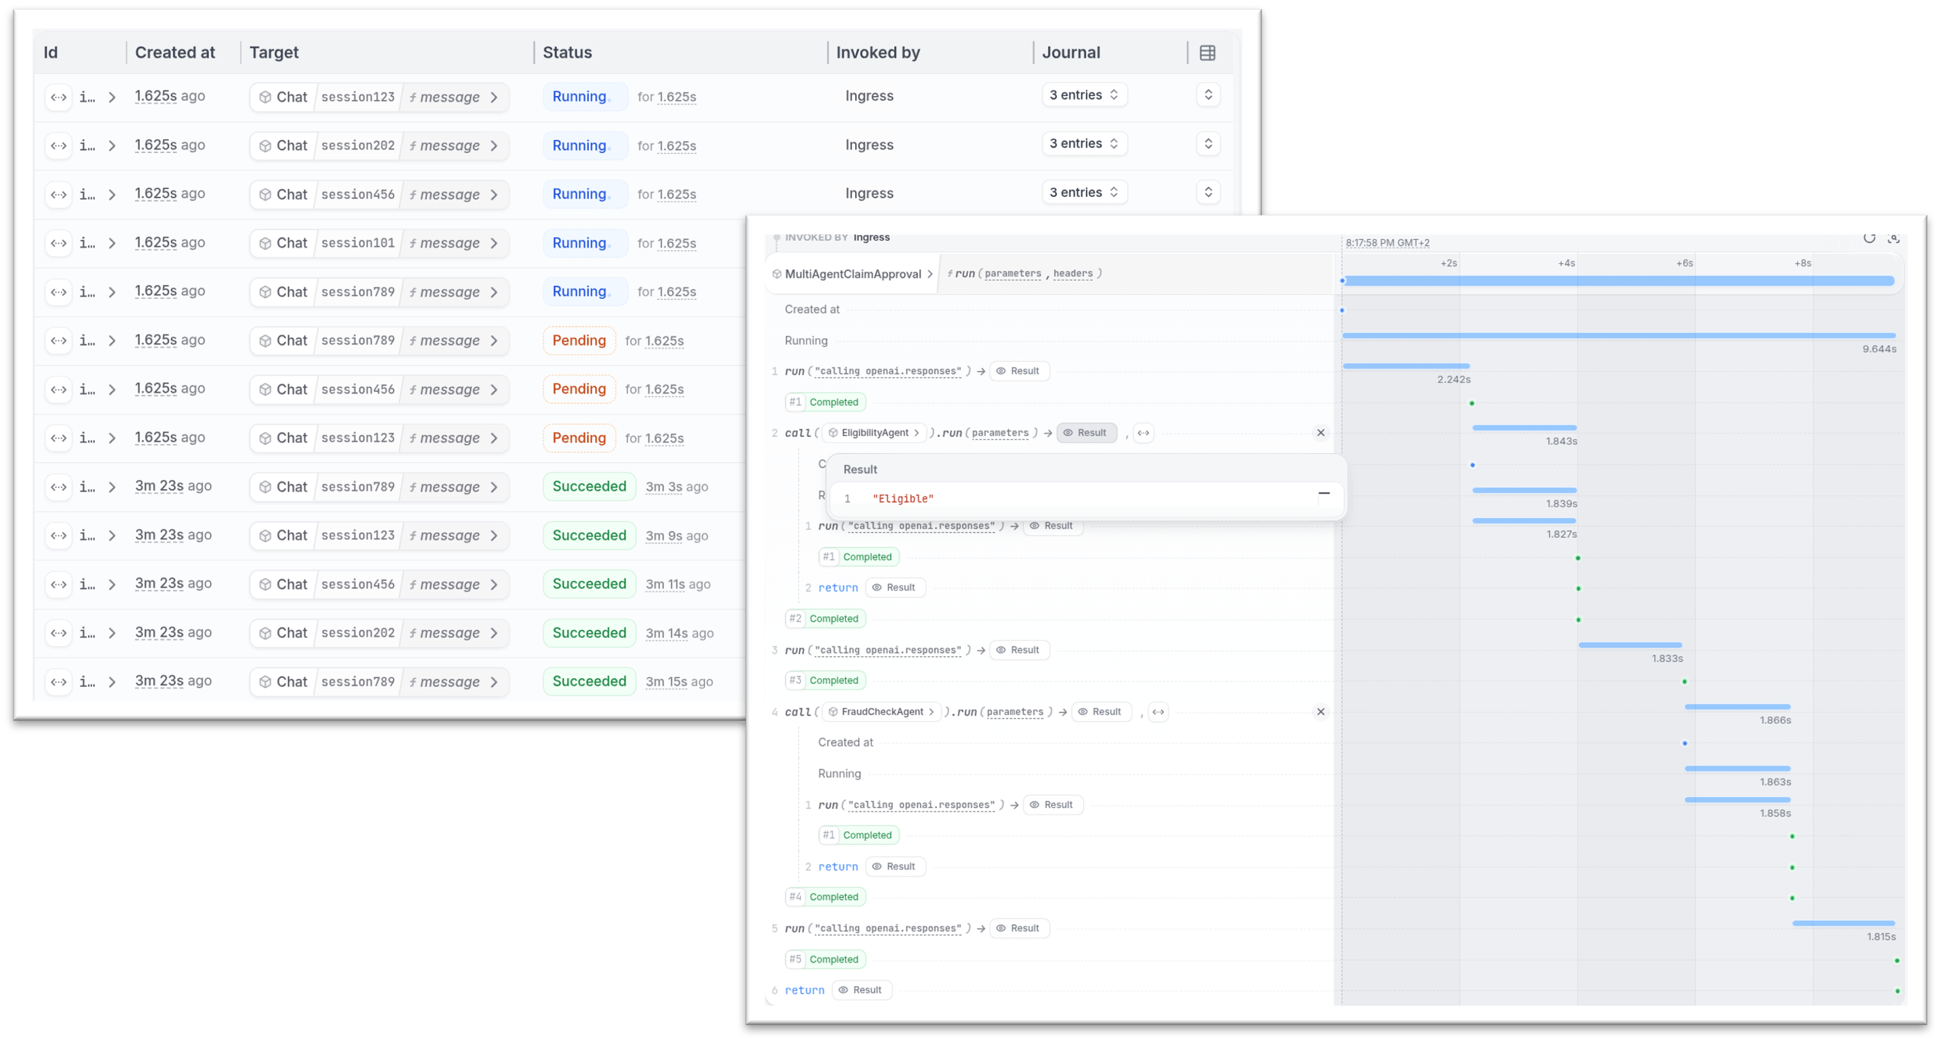Viewport: 1940px width, 1042px height.
Task: Click the invocation link icon beside the FraudCheckAgent result
Action: 1158,712
